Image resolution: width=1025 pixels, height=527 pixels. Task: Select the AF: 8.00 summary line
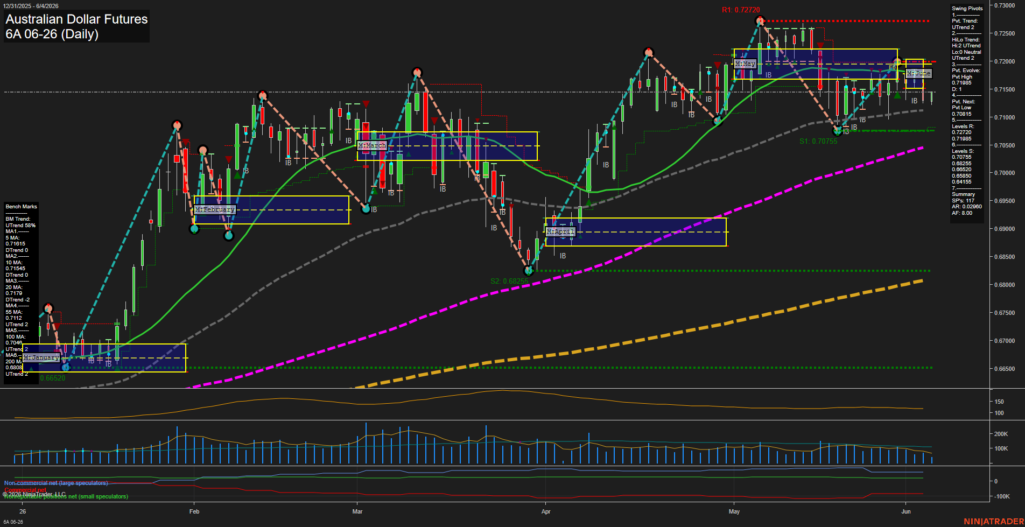tap(962, 213)
